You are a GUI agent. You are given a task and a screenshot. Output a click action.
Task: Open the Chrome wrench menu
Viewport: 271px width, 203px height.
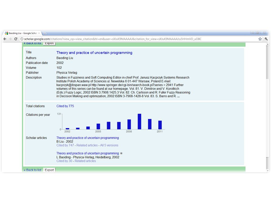tap(266, 39)
